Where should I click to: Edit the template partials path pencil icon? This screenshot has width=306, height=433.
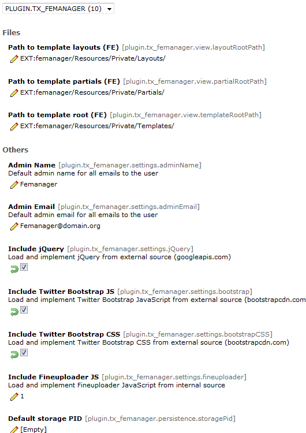pyautogui.click(x=14, y=93)
